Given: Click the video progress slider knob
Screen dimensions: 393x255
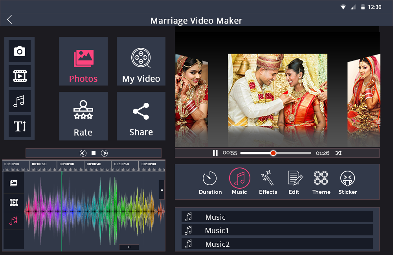Looking at the screenshot, I should point(273,153).
